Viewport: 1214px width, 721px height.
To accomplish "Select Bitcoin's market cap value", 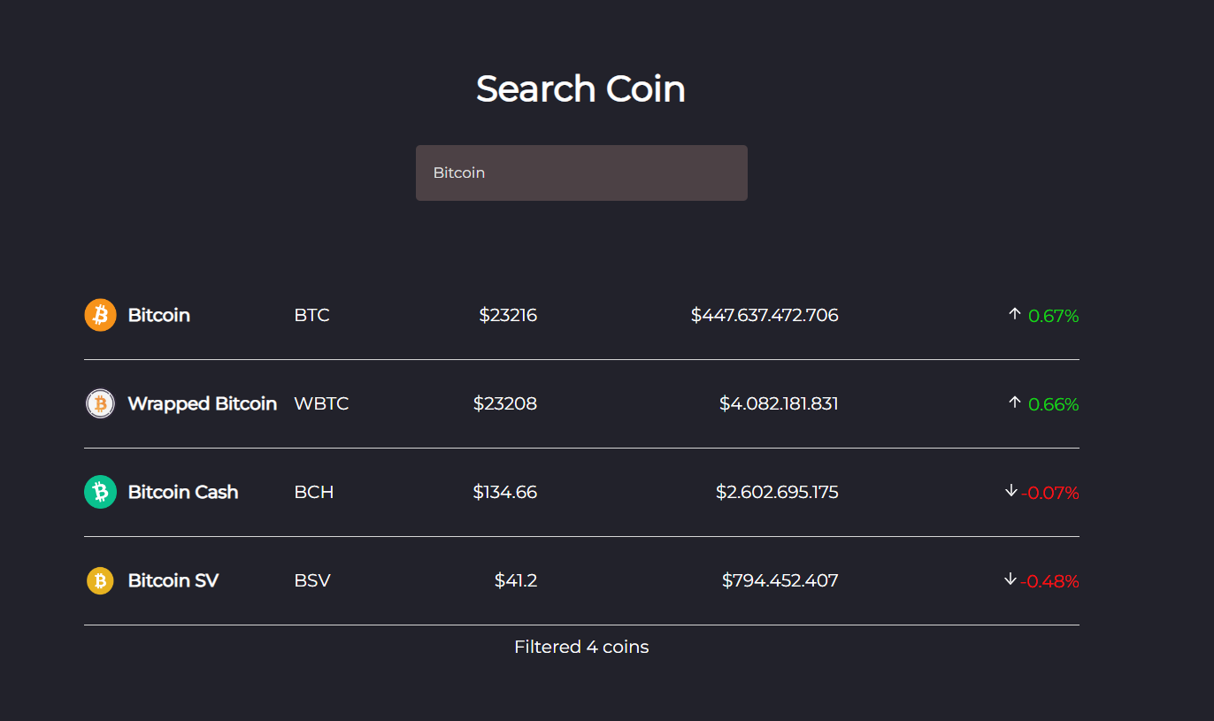I will pos(765,314).
